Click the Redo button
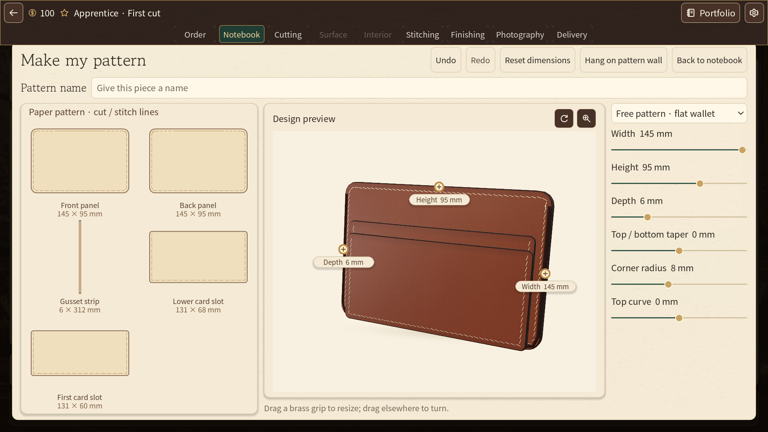This screenshot has height=432, width=768. [480, 60]
